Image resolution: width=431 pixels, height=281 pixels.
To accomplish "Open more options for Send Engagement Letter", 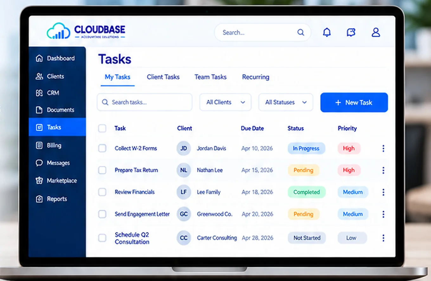I will [383, 214].
